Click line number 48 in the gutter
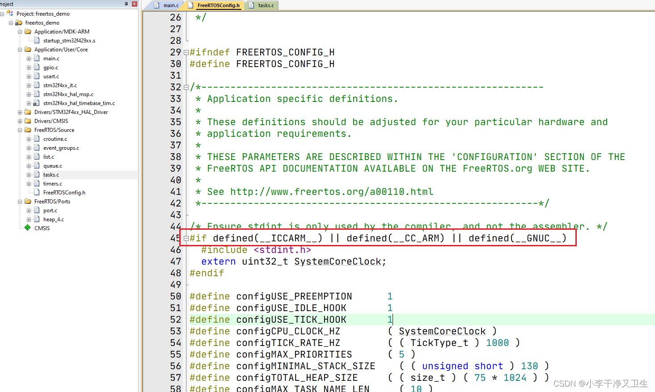 [175, 273]
